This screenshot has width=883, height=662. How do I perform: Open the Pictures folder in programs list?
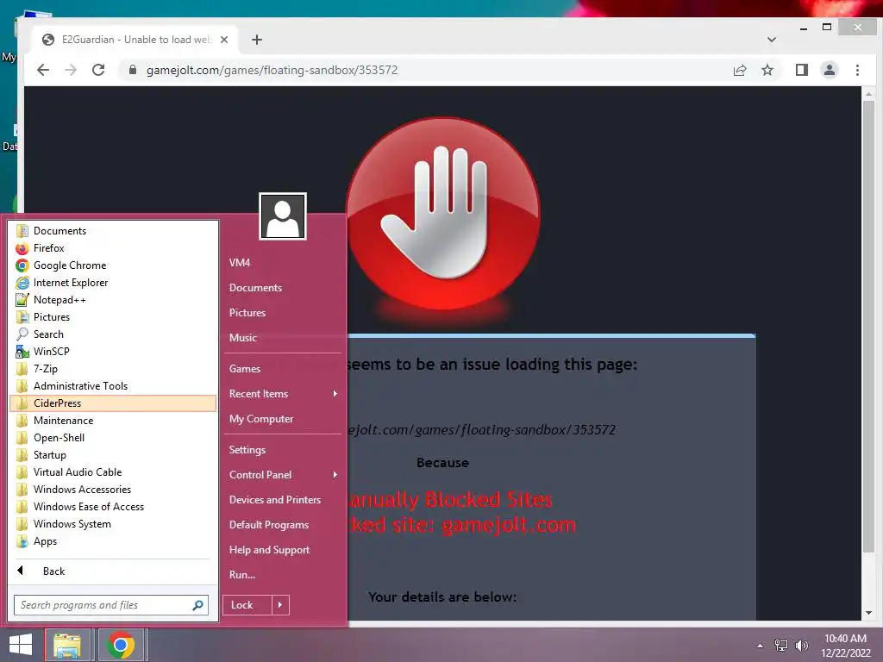[x=113, y=317]
